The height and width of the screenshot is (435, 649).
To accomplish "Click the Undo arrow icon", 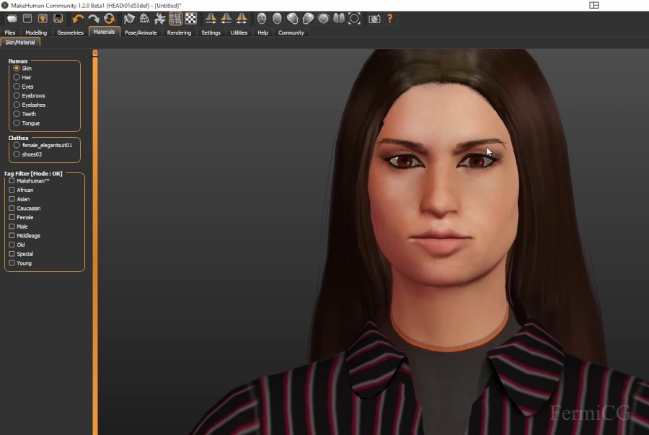I will pyautogui.click(x=78, y=19).
